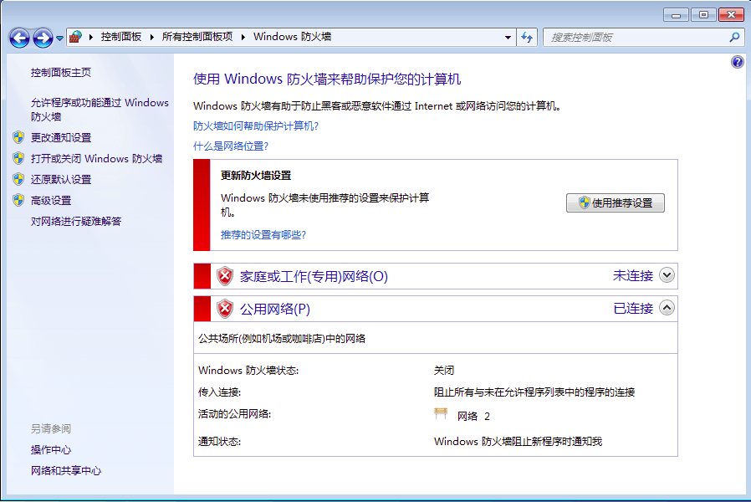
Task: Click 通知状态: label
Action: tap(219, 442)
